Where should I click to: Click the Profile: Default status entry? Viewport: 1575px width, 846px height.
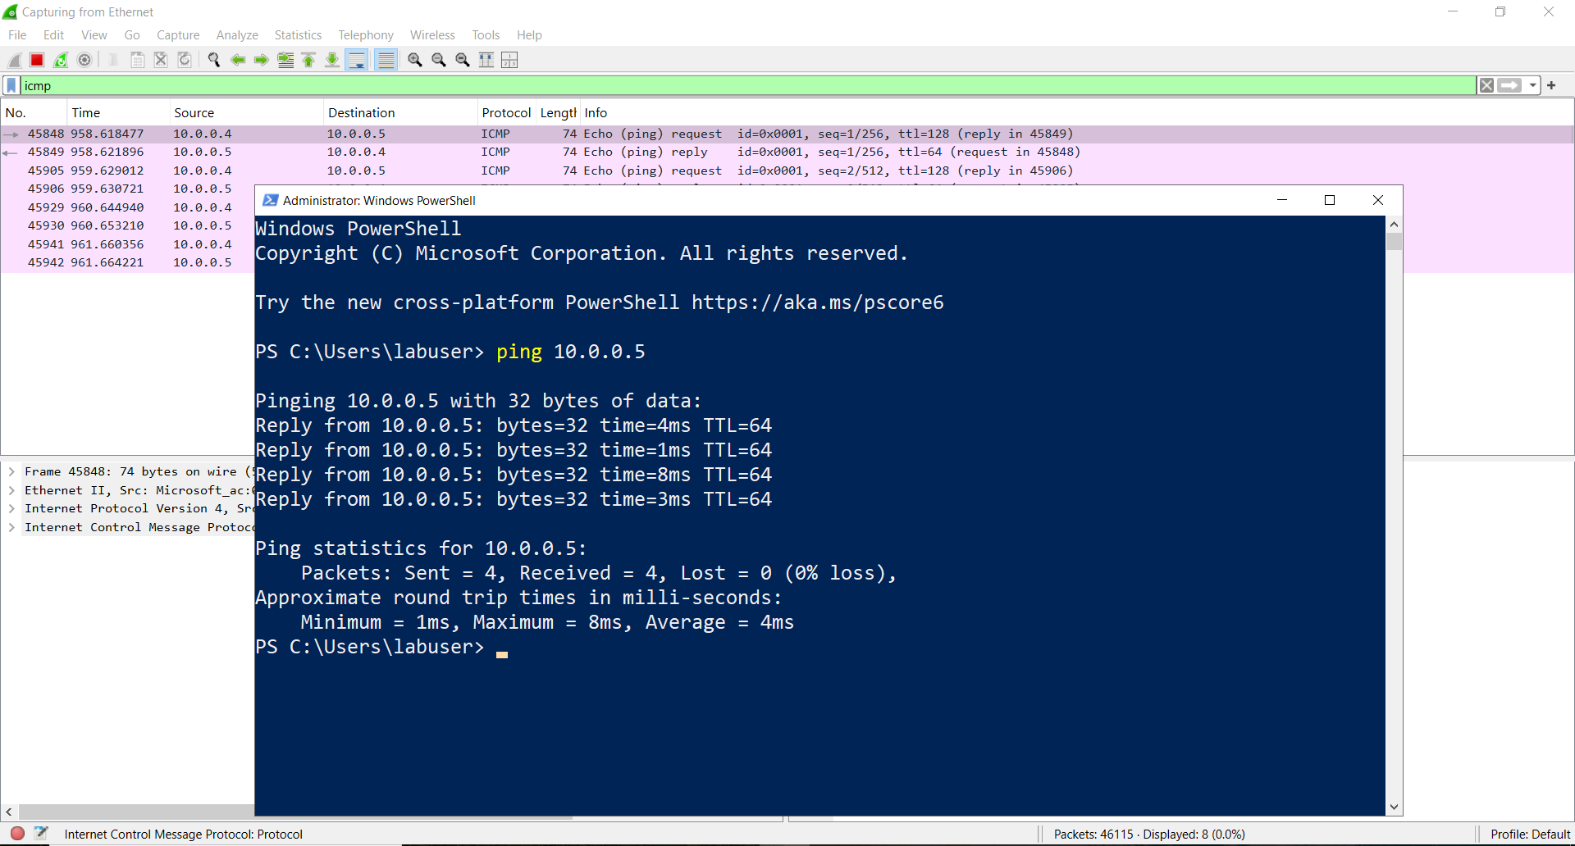click(x=1530, y=834)
